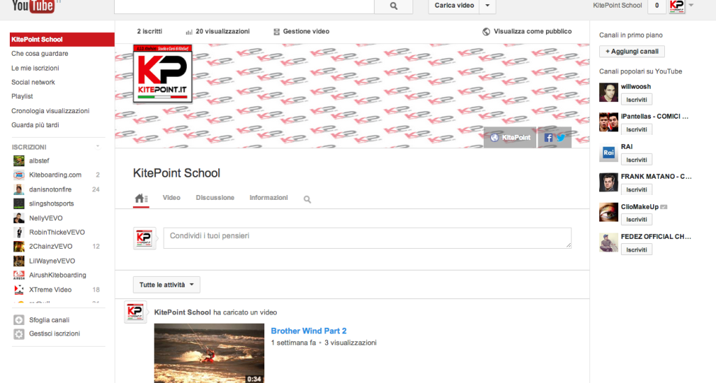Open the Brother Wind Part 2 title
The image size is (716, 383).
coord(308,331)
